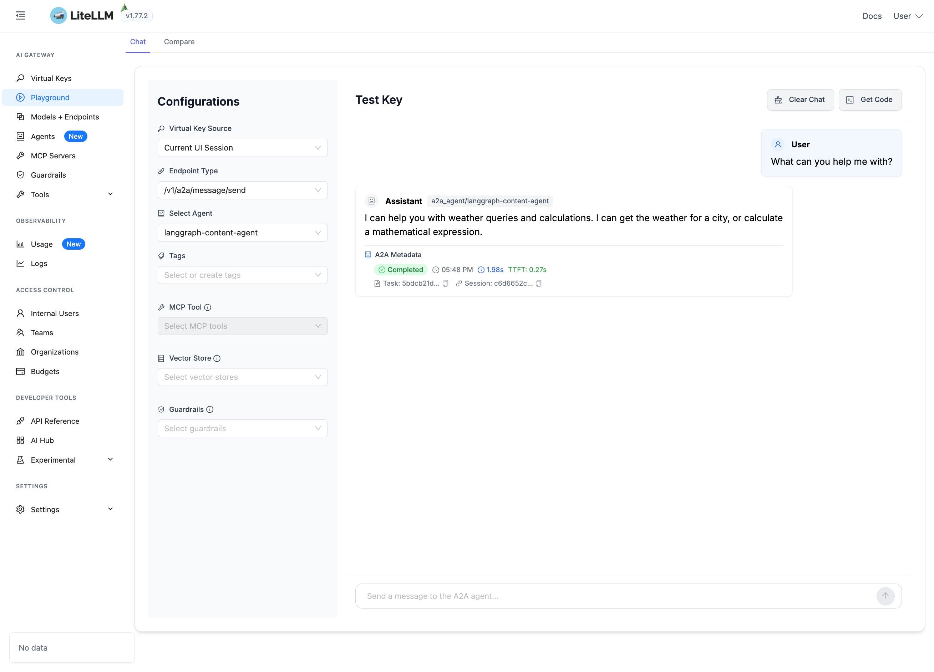
Task: Click the MCP Tool info icon
Action: pos(208,307)
